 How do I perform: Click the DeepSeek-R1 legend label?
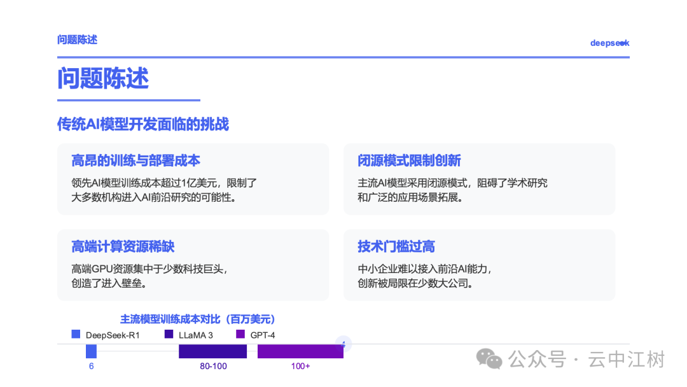click(113, 335)
